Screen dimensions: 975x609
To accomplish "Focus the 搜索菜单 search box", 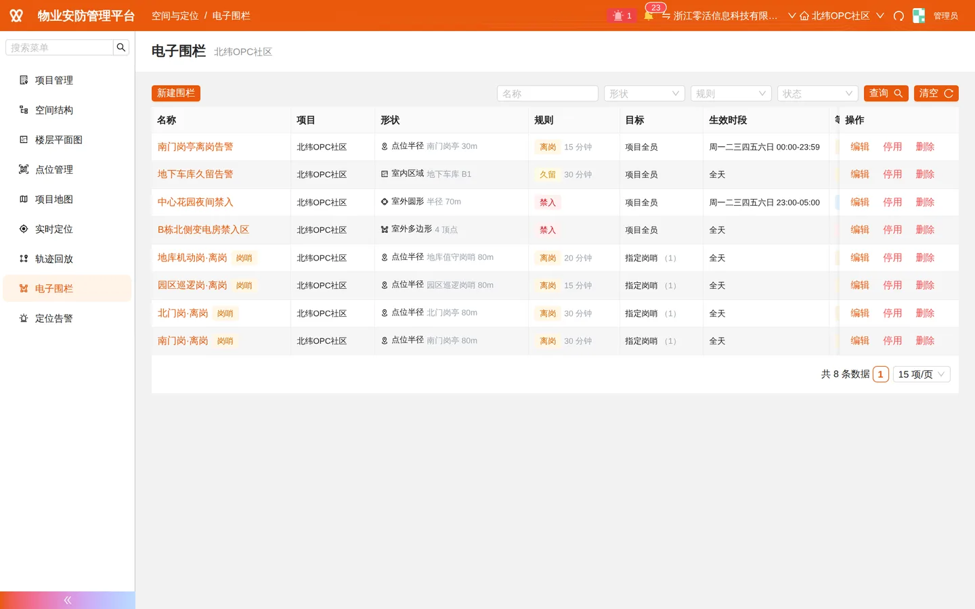I will coord(60,47).
